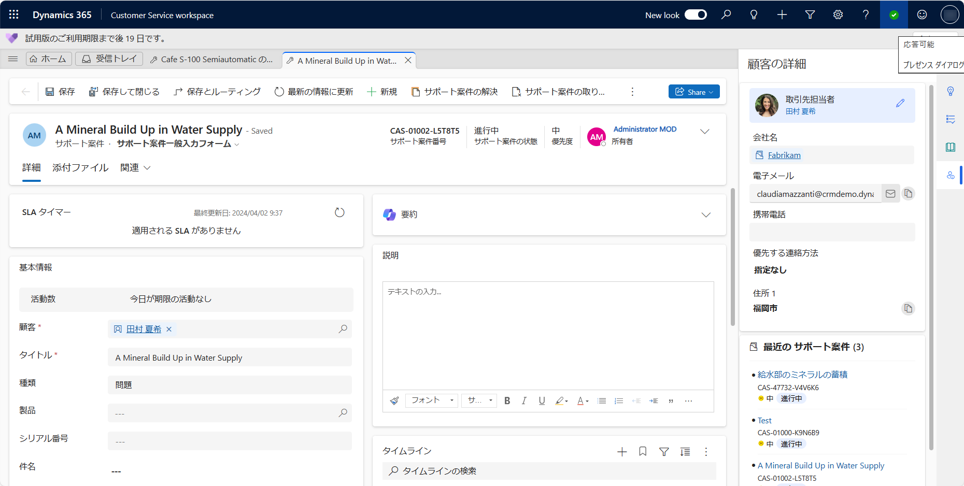964x486 pixels.
Task: Switch to Cafe S-100 Semiautomatic tab
Action: click(x=211, y=59)
